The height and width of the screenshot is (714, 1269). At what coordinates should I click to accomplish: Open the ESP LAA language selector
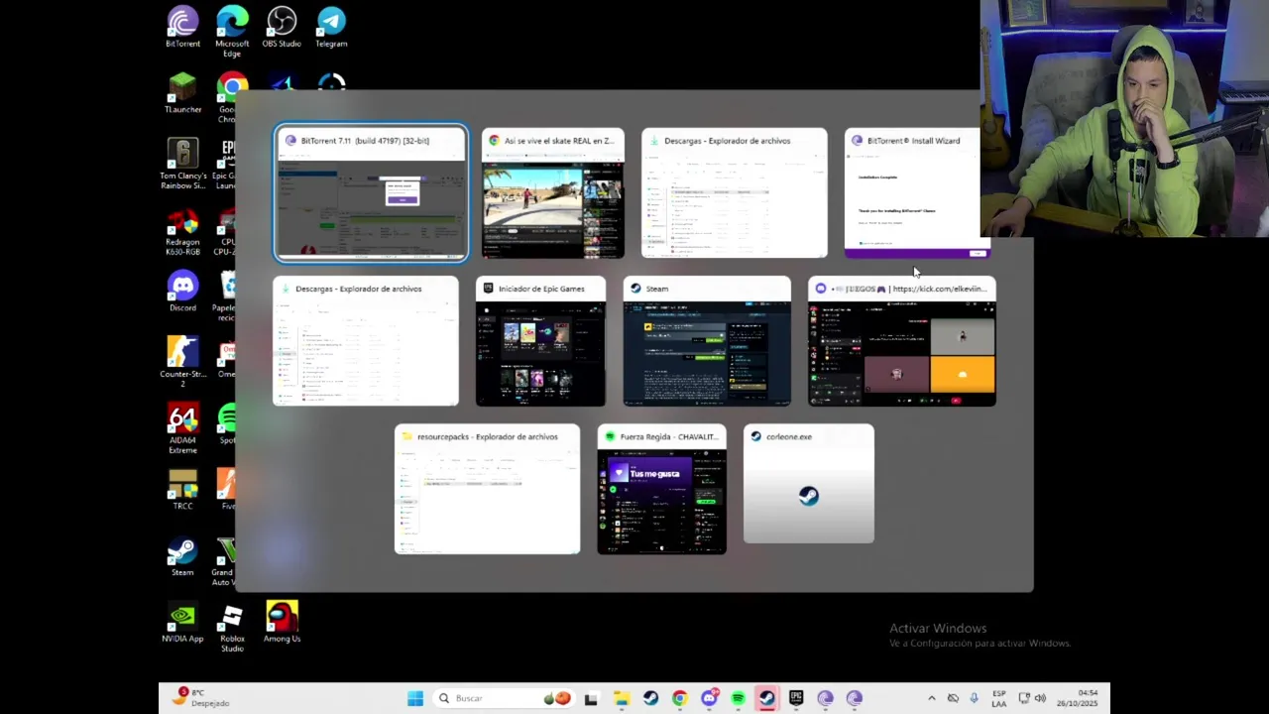coord(999,698)
